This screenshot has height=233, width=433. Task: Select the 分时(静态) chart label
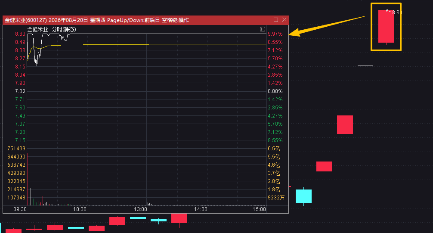(x=64, y=29)
